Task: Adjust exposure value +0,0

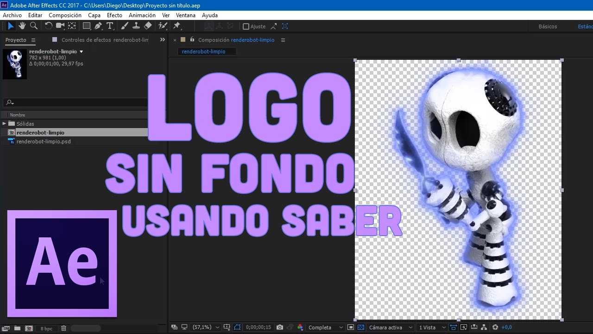Action: coord(506,327)
